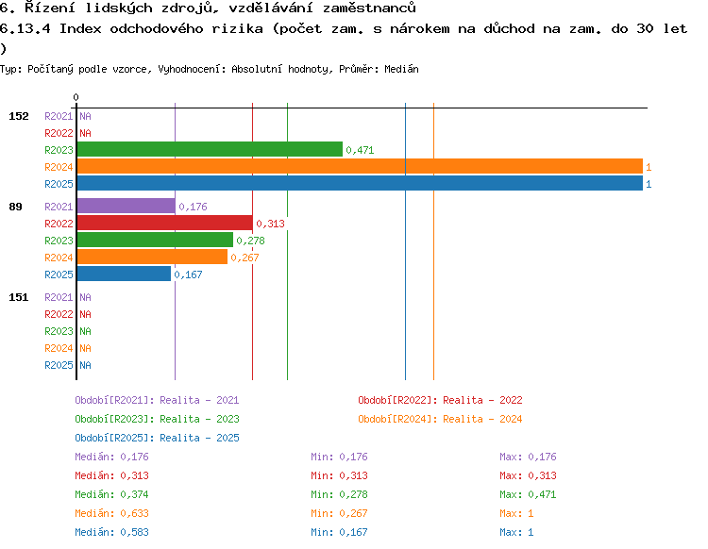Click the blue Min: 0,167 statistic
The height and width of the screenshot is (549, 708).
click(x=339, y=532)
